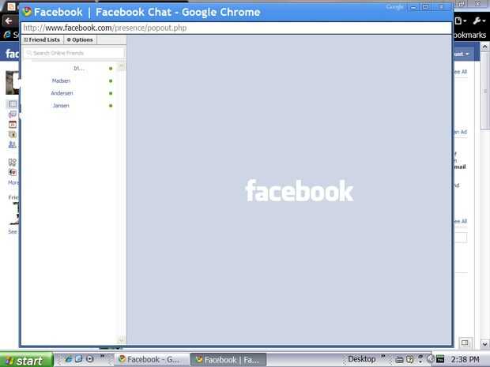Screen dimensions: 490x367
Task: Click the address bar of the chat popout
Action: coord(236,28)
